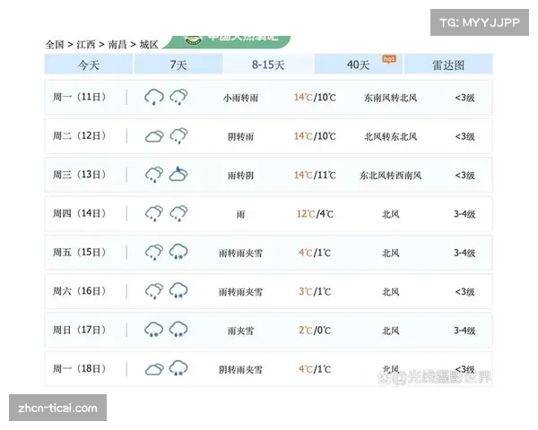Click night sleet icon for 周一（18日）

click(x=178, y=367)
